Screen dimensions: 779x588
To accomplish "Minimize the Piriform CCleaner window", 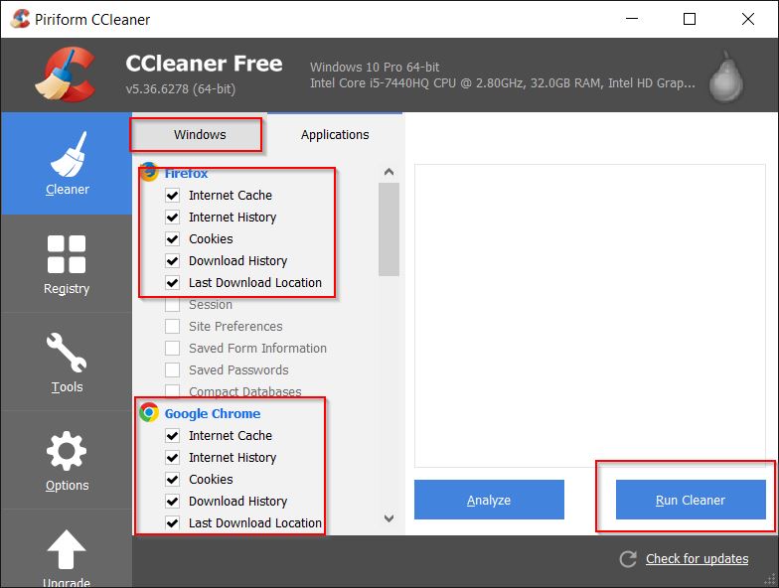I will [632, 19].
